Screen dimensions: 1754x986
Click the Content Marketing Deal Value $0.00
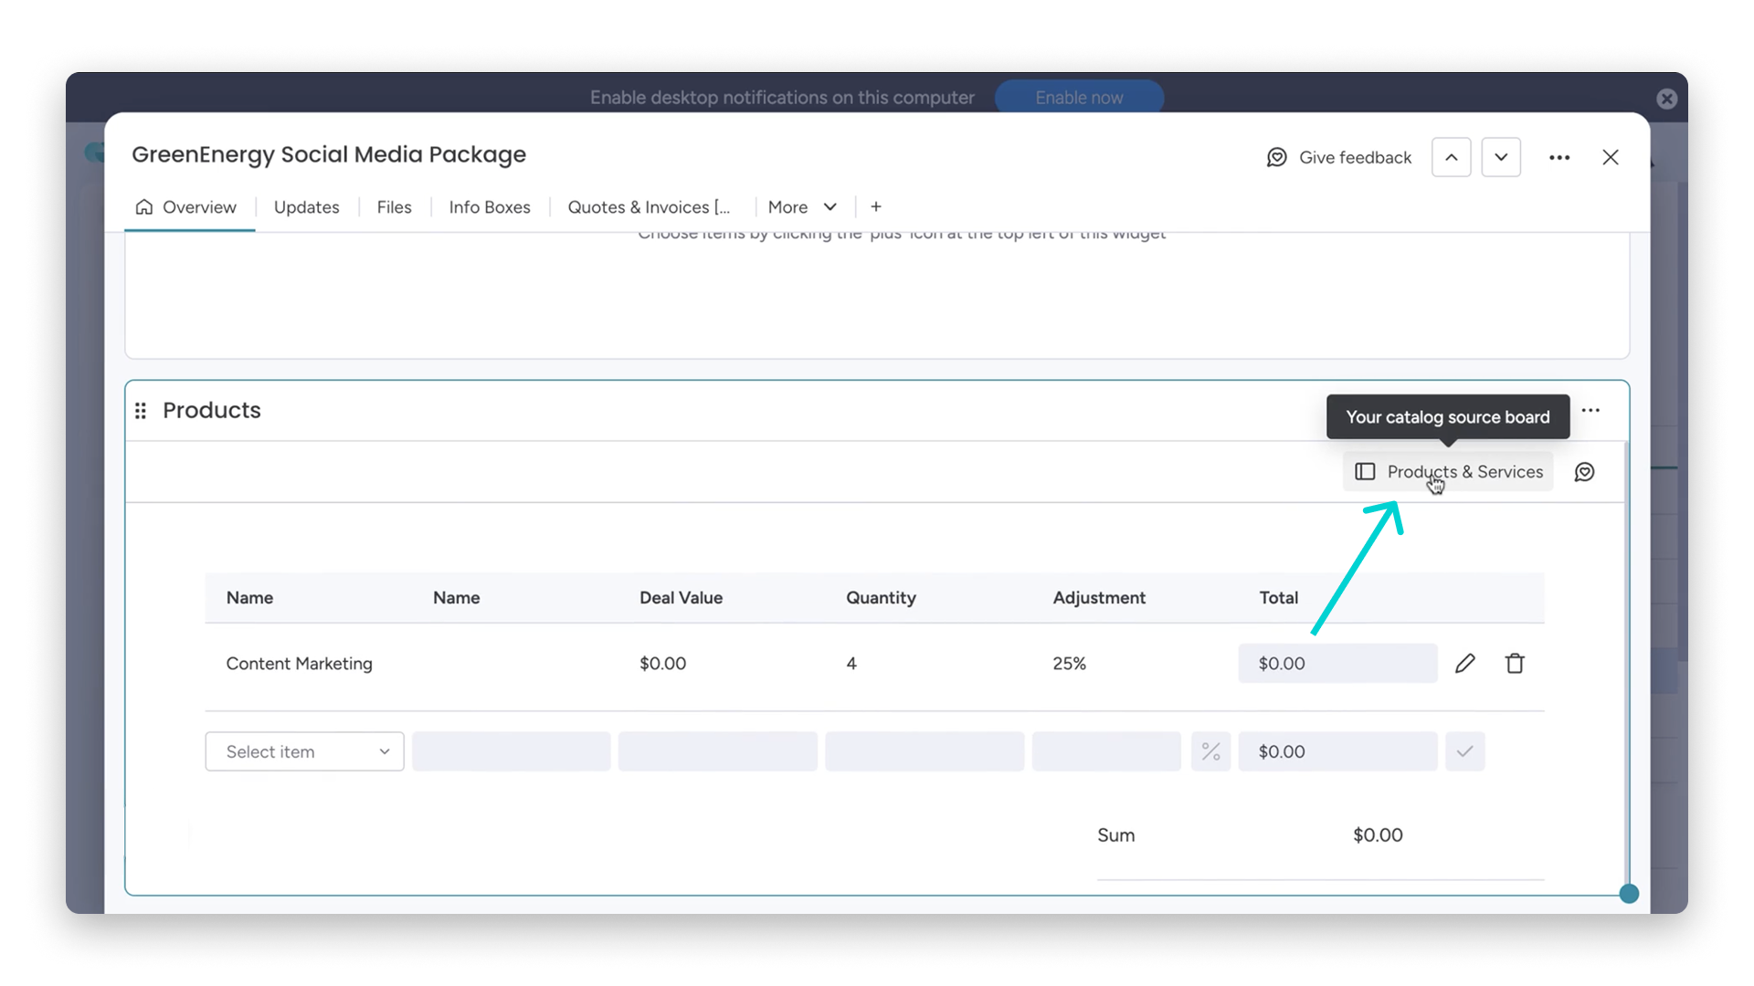[x=662, y=664]
